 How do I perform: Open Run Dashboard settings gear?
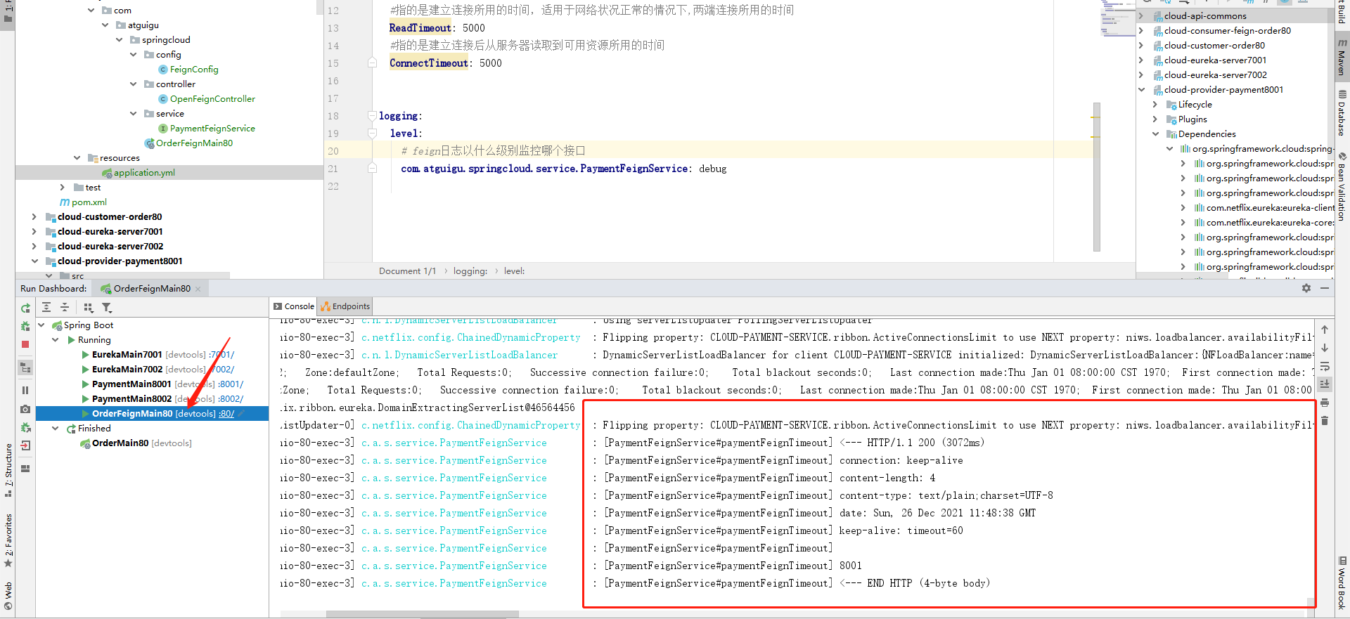(1306, 288)
